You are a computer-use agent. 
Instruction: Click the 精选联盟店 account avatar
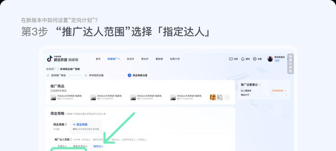click(270, 59)
